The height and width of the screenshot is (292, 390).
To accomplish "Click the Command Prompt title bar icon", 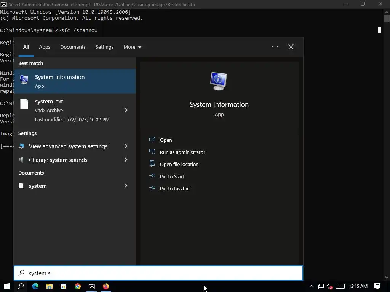I will (3, 4).
